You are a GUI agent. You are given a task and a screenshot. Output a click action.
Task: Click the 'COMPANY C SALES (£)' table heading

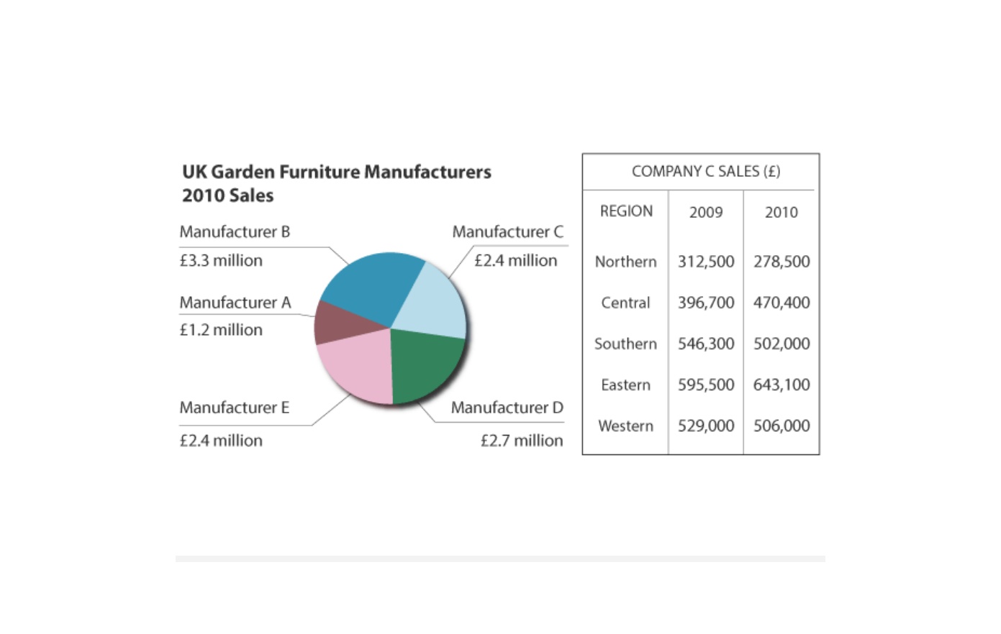[x=706, y=171]
